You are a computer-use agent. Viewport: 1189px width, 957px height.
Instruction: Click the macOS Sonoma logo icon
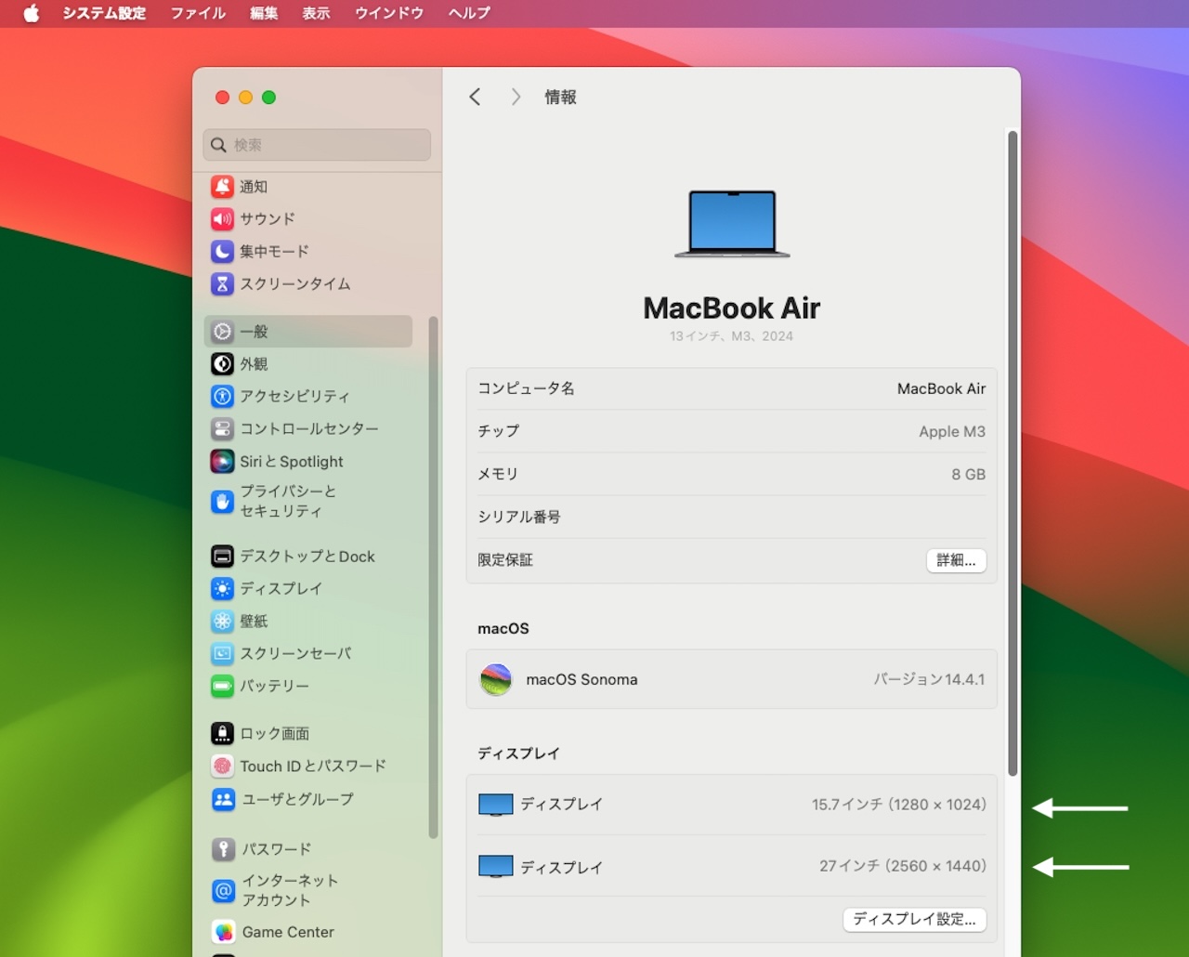[496, 680]
